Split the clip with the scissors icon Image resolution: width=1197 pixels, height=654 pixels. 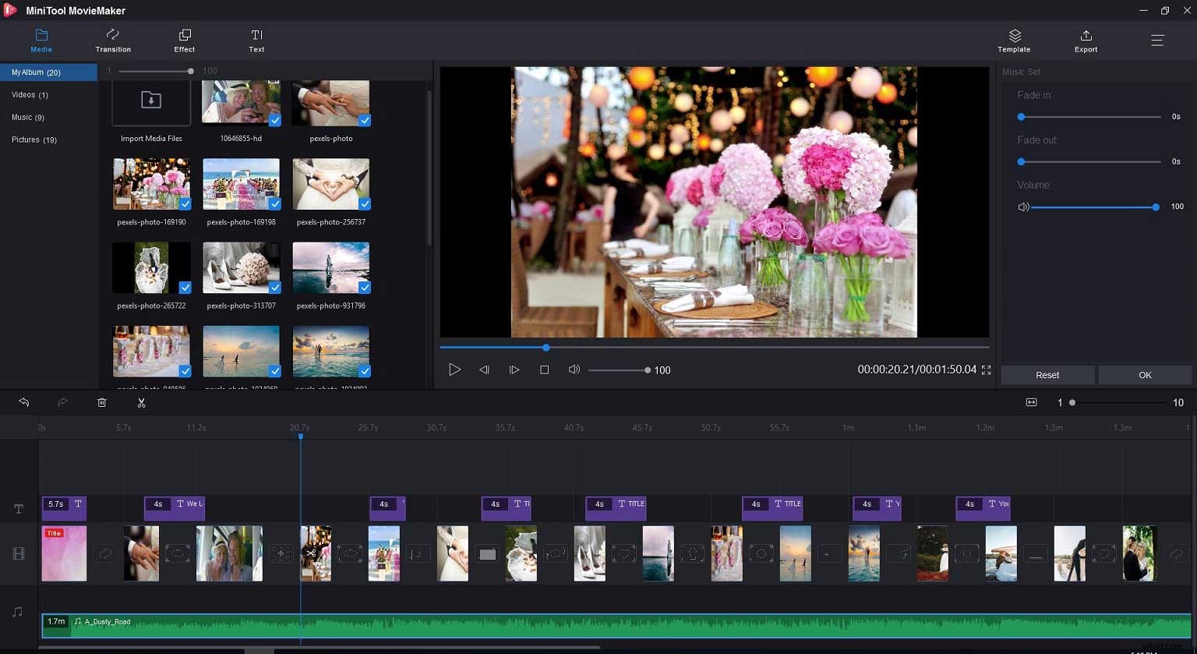pyautogui.click(x=141, y=402)
